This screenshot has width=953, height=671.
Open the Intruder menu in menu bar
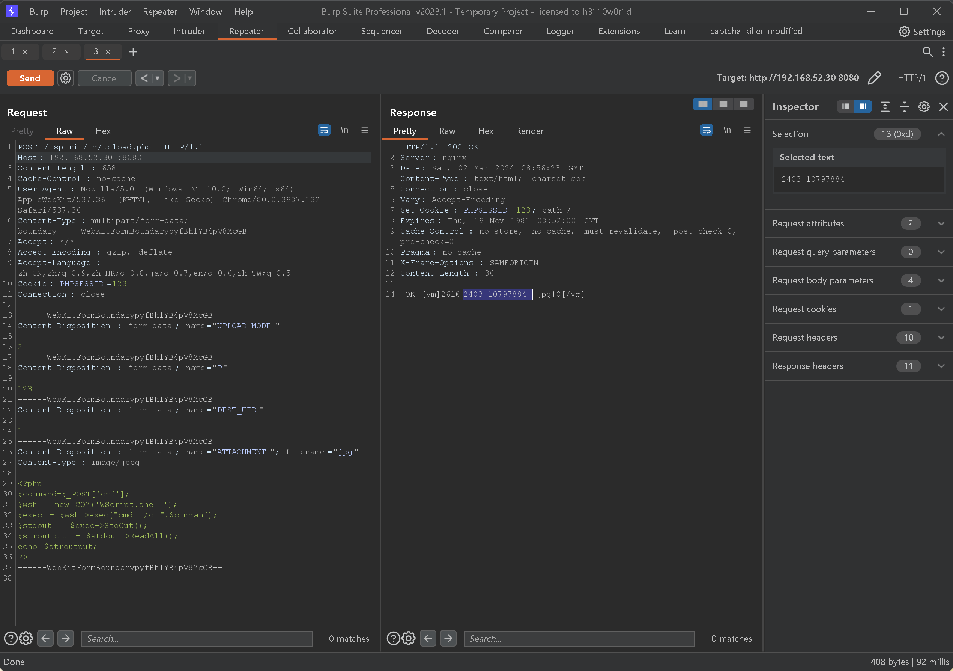click(x=115, y=11)
